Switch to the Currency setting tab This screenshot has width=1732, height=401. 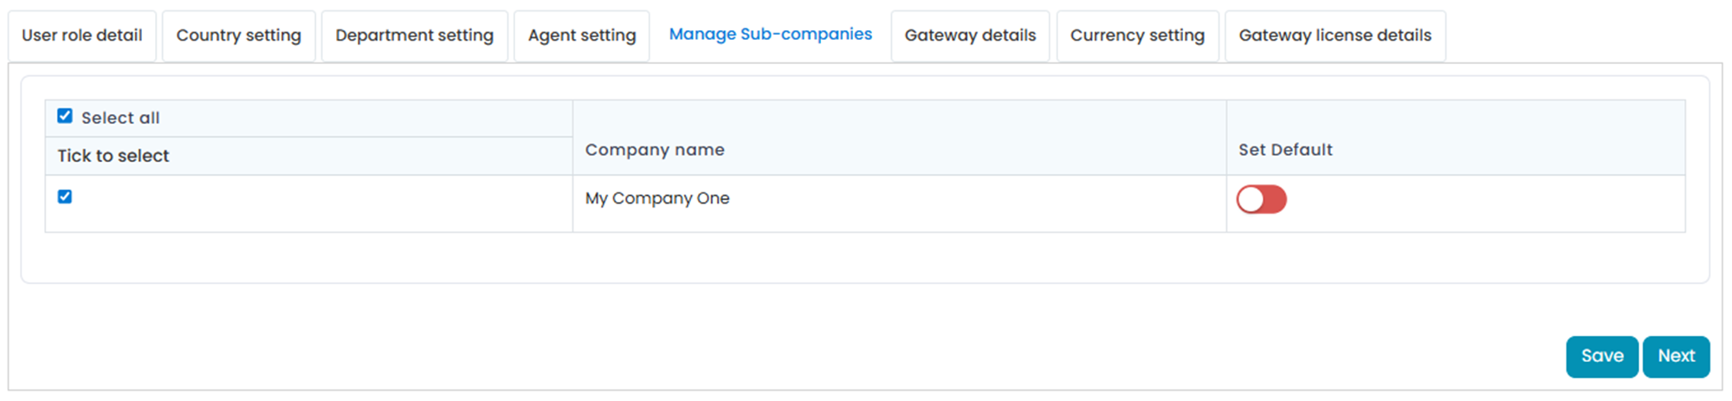tap(1137, 36)
